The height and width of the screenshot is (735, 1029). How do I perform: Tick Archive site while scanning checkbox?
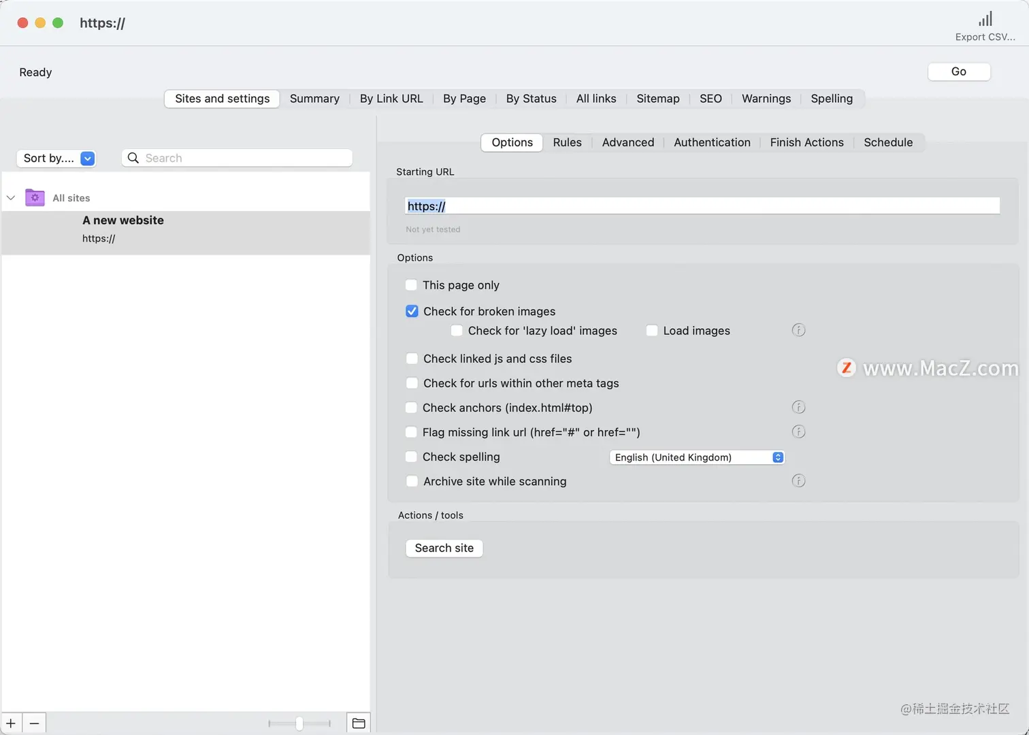click(412, 481)
